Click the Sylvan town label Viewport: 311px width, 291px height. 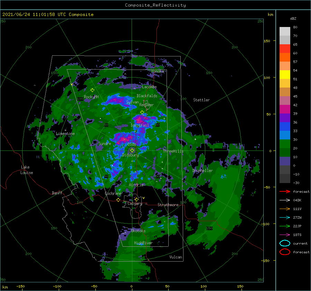(132, 102)
